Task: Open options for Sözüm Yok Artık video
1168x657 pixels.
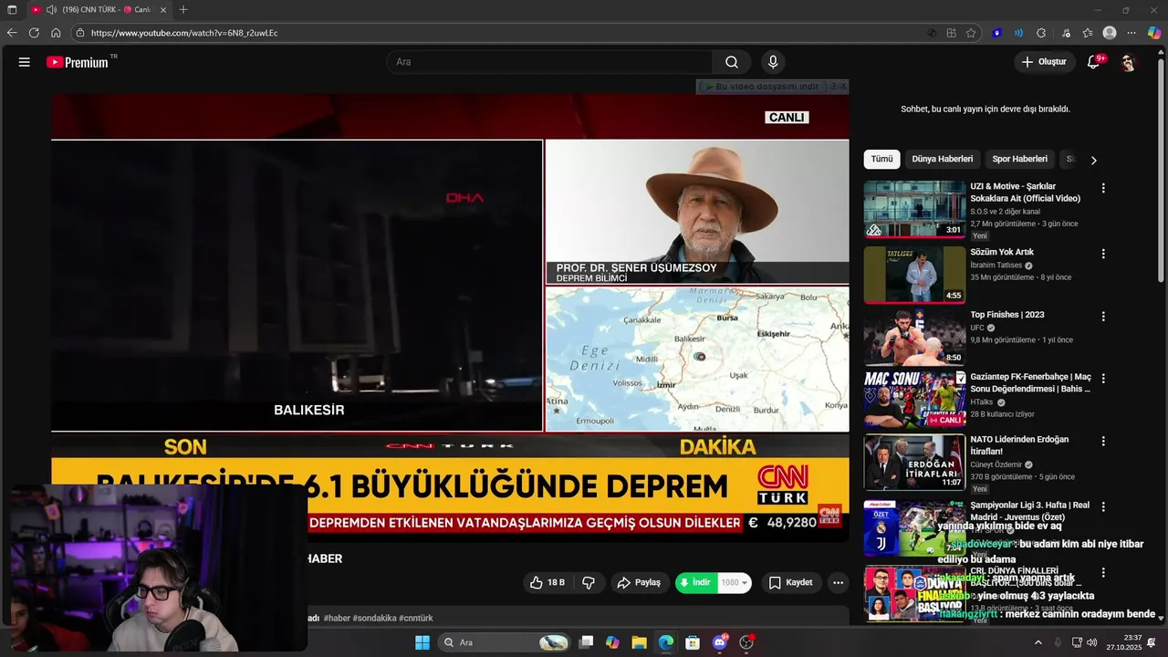Action: click(x=1103, y=254)
